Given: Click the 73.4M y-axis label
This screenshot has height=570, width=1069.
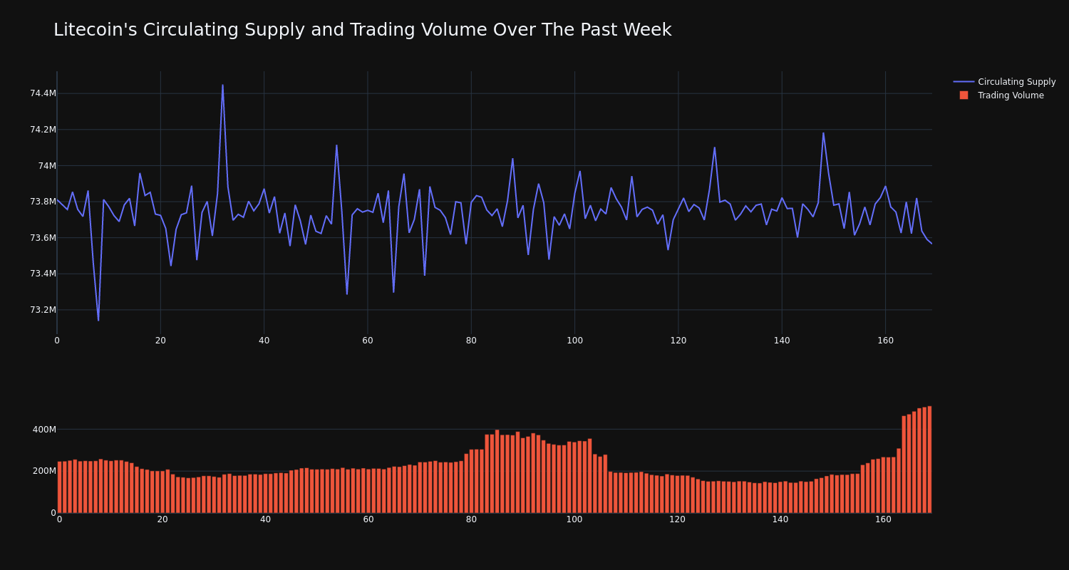Looking at the screenshot, I should [43, 274].
